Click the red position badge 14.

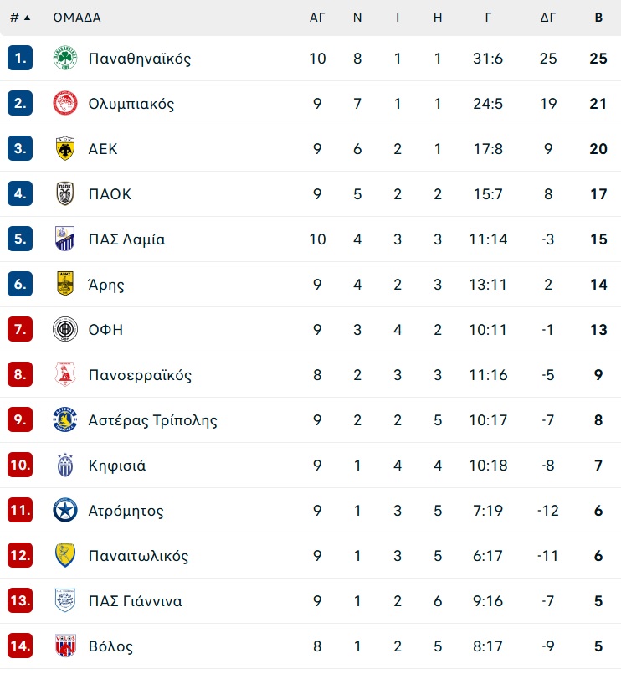pos(20,646)
